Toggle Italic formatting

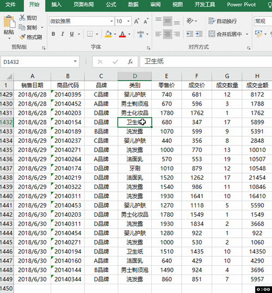(63, 34)
